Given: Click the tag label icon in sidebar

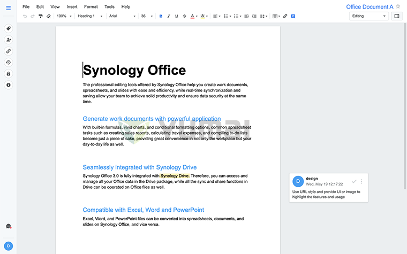Looking at the screenshot, I should 9,28.
